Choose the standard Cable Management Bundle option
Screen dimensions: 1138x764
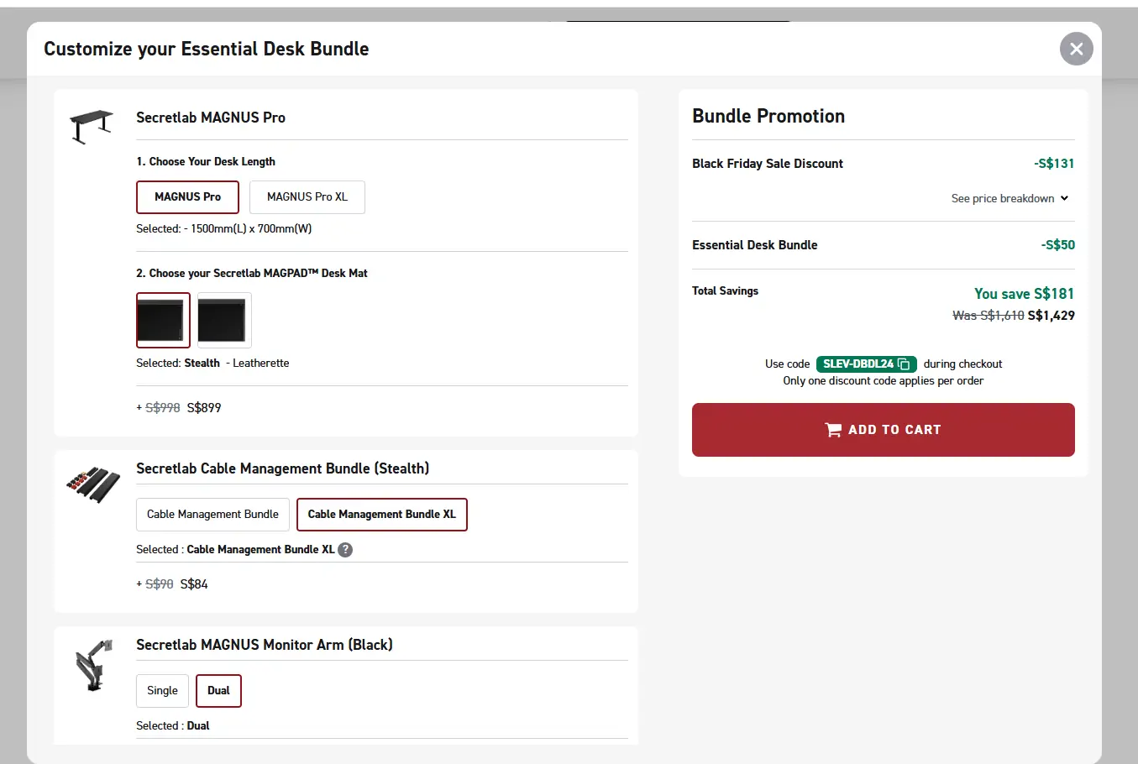tap(212, 515)
